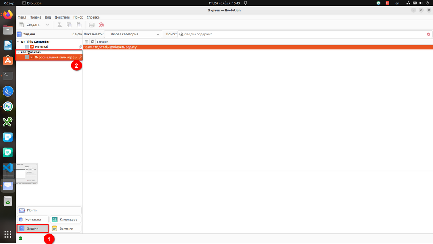Click the Print icon in toolbar

click(x=92, y=25)
